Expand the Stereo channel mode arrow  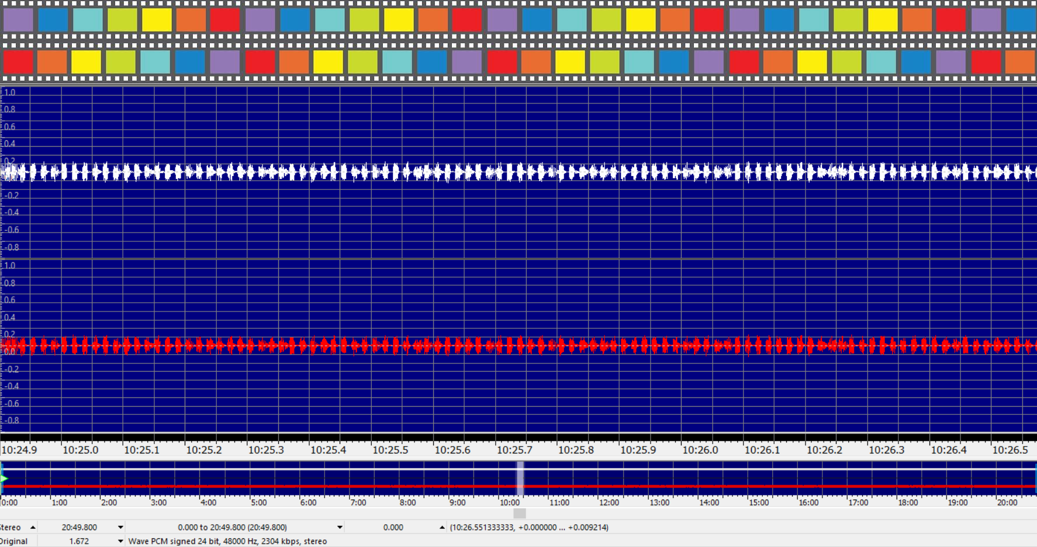pos(33,527)
